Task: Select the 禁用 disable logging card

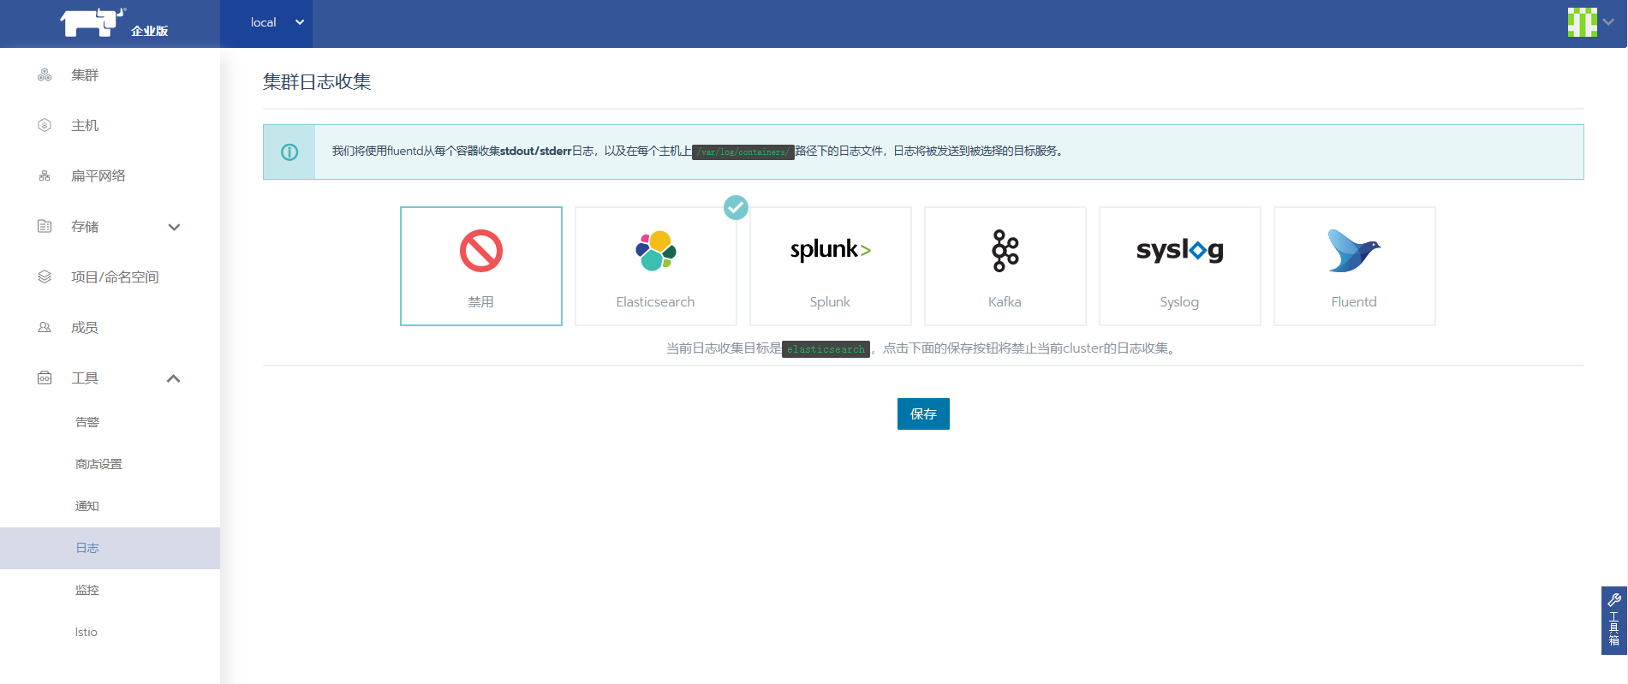Action: pos(481,266)
